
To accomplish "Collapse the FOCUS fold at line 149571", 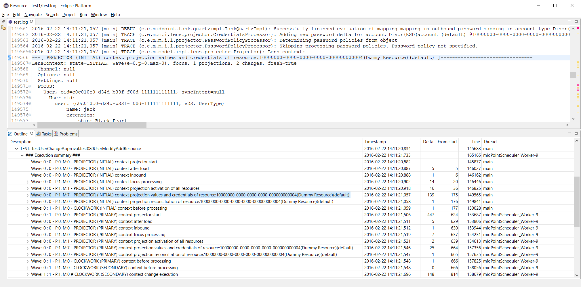I will [x=30, y=86].
